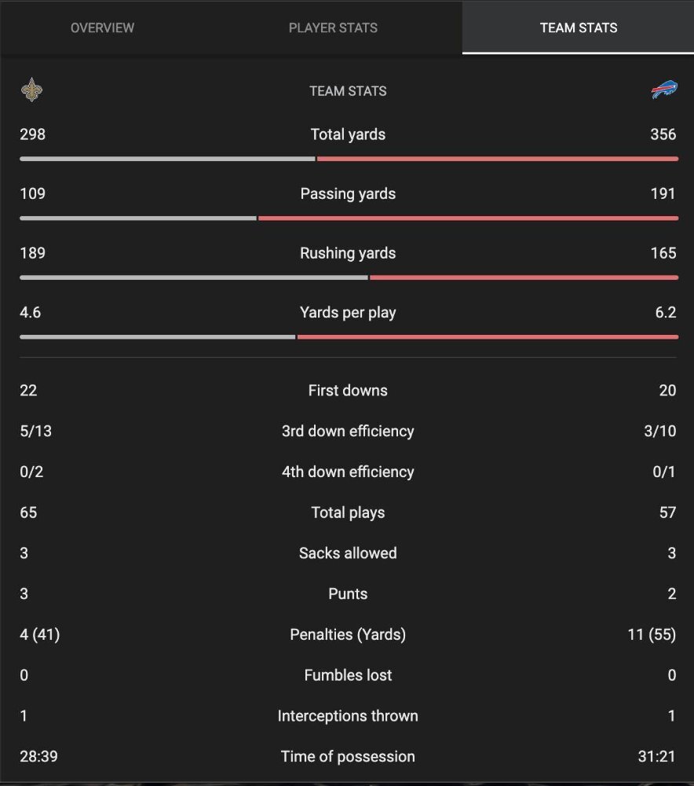Screen dimensions: 694x786
Task: Select the Team Stats tab
Action: point(579,28)
